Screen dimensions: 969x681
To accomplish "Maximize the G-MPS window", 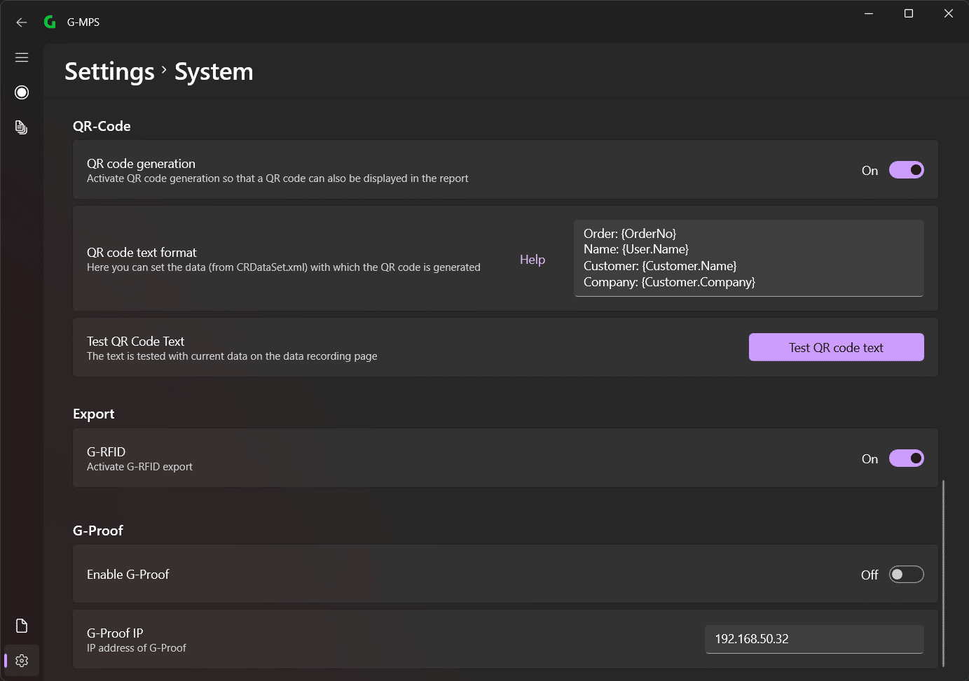I will coord(909,13).
